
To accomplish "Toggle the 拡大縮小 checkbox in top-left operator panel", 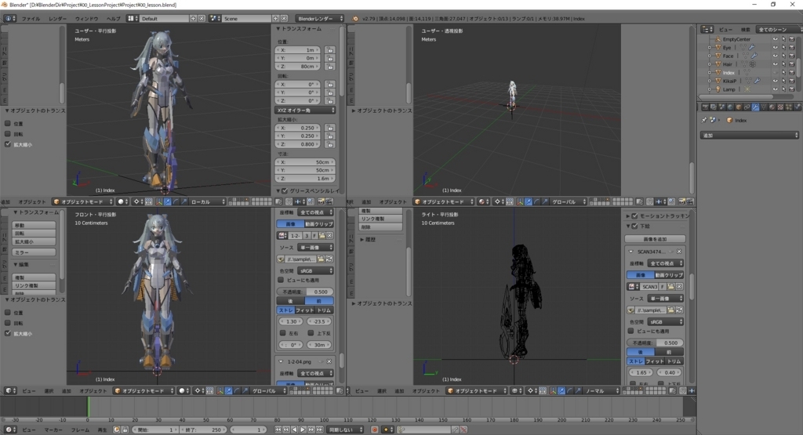I will (x=8, y=144).
